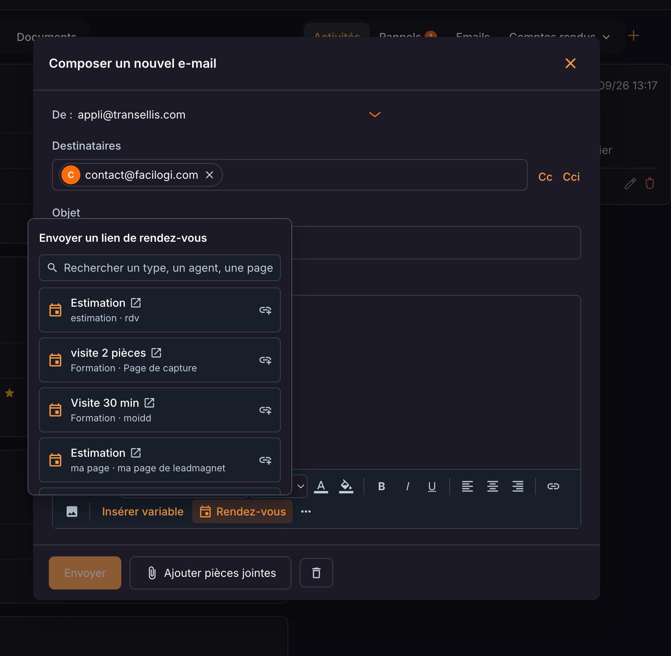Click the star icon in background list
The image size is (671, 656).
tap(9, 393)
